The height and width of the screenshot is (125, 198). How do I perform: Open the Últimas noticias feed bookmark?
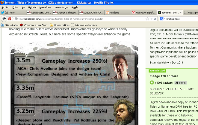coord(60,25)
